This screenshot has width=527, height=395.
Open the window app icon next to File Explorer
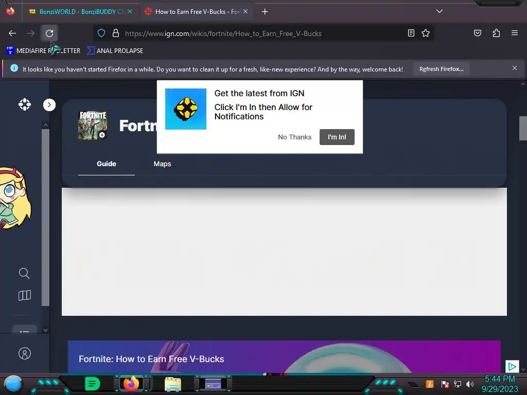[x=213, y=384]
